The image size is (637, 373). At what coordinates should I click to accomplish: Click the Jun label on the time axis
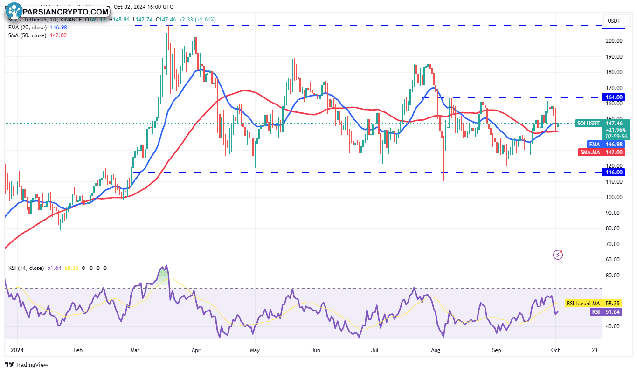[x=316, y=349]
